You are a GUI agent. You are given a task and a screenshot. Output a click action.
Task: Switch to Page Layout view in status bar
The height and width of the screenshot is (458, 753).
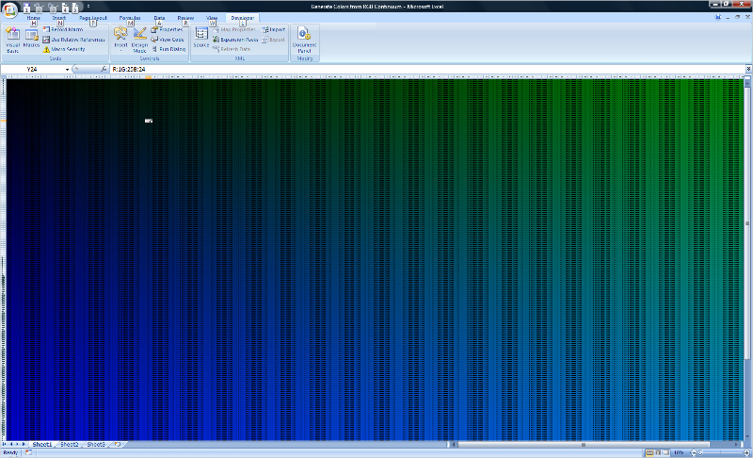point(658,452)
